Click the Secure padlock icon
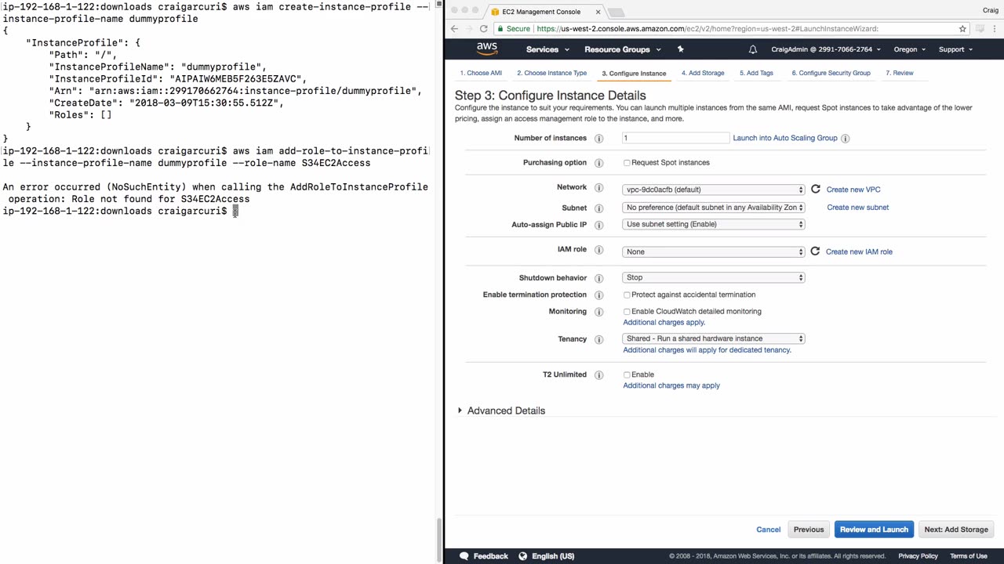This screenshot has height=564, width=1004. pyautogui.click(x=500, y=29)
